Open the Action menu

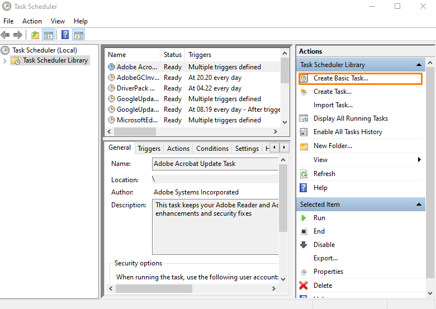click(x=32, y=21)
